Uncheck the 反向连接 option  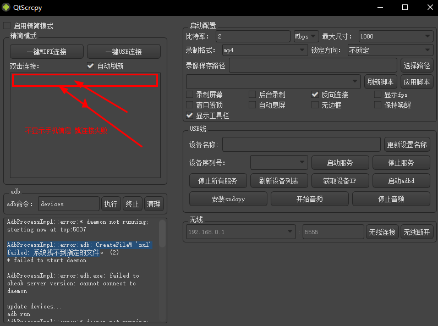pyautogui.click(x=315, y=95)
